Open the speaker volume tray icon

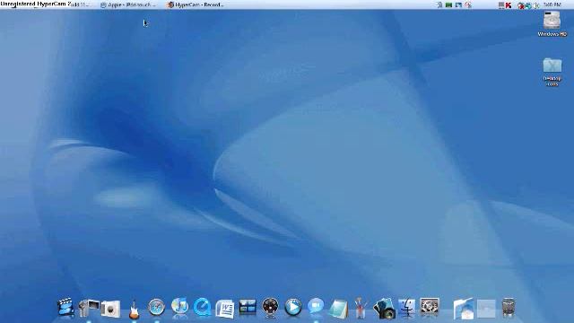click(x=536, y=5)
